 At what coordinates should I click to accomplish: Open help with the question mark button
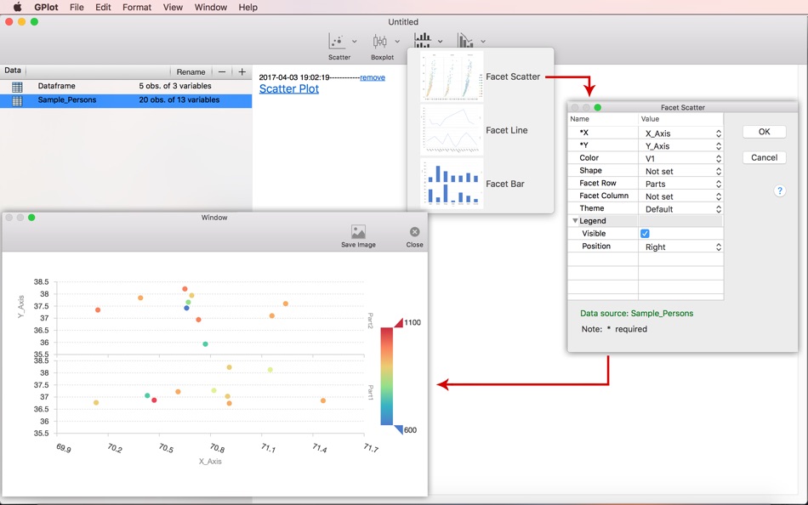(780, 190)
